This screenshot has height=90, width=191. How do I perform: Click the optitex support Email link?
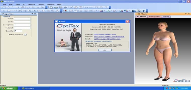(107, 39)
